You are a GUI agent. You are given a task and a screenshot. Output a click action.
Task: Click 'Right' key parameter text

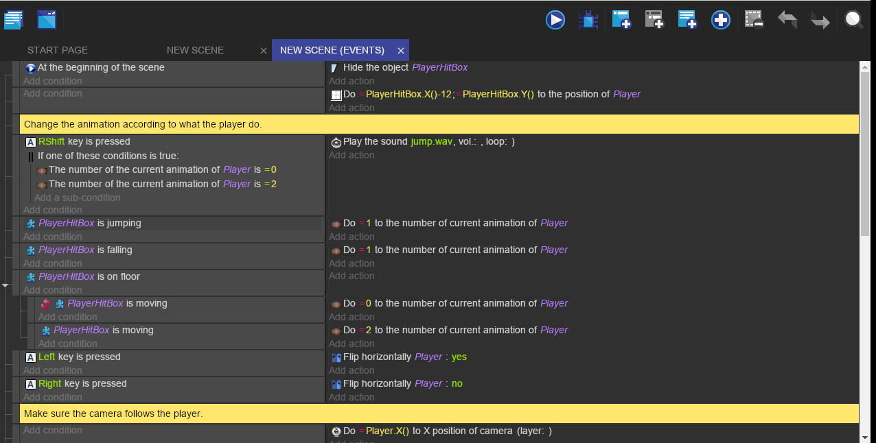tap(50, 383)
